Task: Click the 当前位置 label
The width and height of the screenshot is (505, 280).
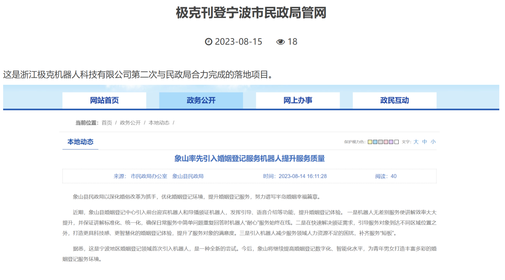Action: 87,123
